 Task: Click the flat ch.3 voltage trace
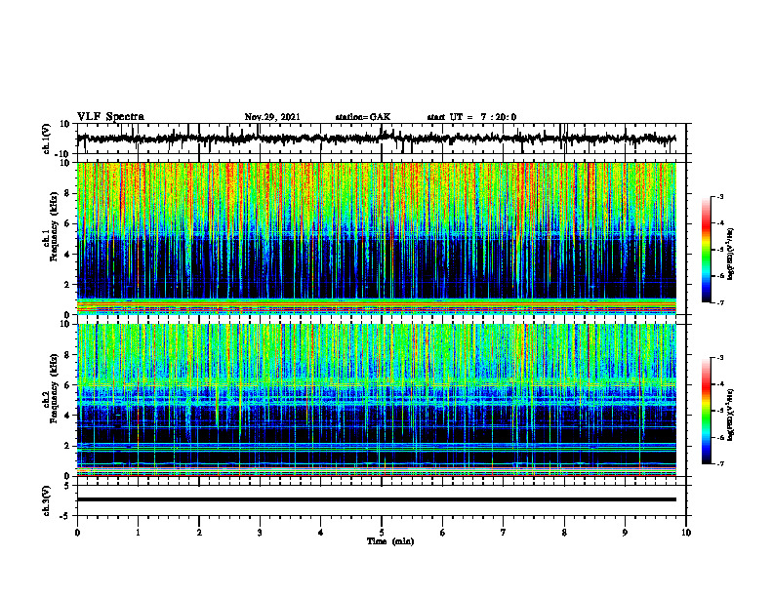click(376, 499)
